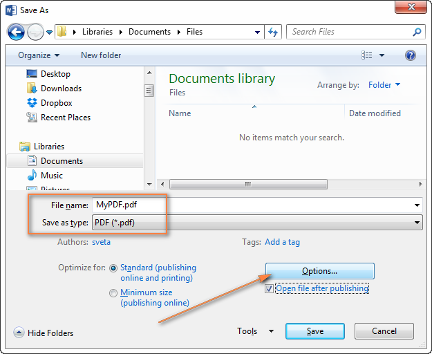
Task: Select Minimum size radio button
Action: tap(113, 293)
